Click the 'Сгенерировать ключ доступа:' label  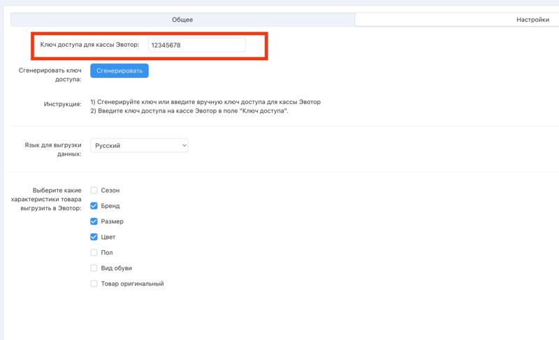[50, 75]
